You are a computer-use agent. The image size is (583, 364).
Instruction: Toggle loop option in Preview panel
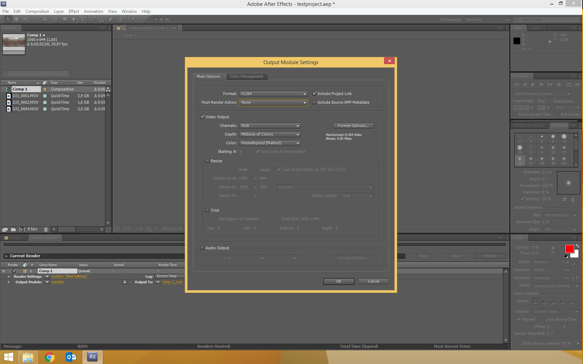point(569,85)
